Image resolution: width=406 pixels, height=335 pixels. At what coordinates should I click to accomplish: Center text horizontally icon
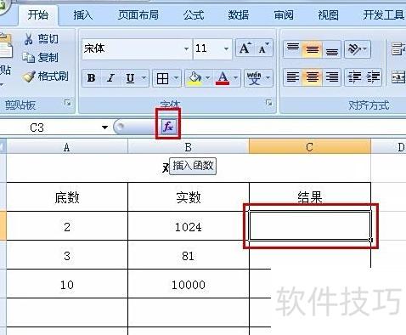coord(312,77)
